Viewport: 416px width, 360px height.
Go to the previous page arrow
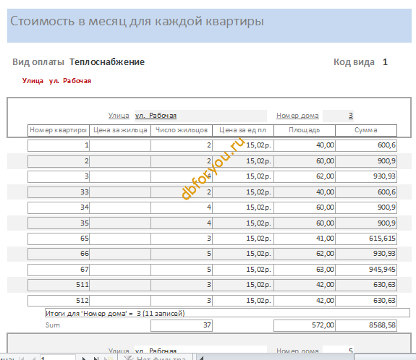[33, 359]
